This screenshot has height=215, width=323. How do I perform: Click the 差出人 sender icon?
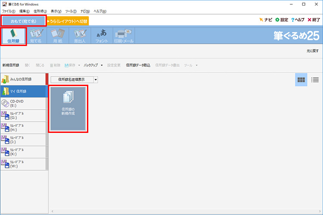pos(80,36)
